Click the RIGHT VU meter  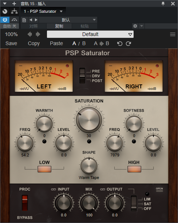[134, 76]
